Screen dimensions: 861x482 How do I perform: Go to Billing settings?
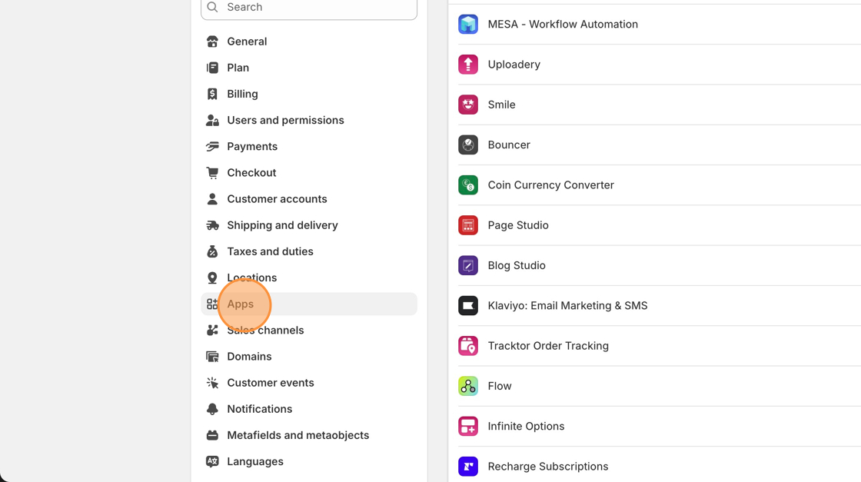pyautogui.click(x=242, y=94)
